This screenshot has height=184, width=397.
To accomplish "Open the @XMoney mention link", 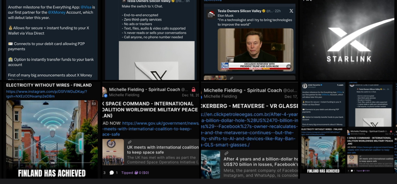I will [x=57, y=12].
